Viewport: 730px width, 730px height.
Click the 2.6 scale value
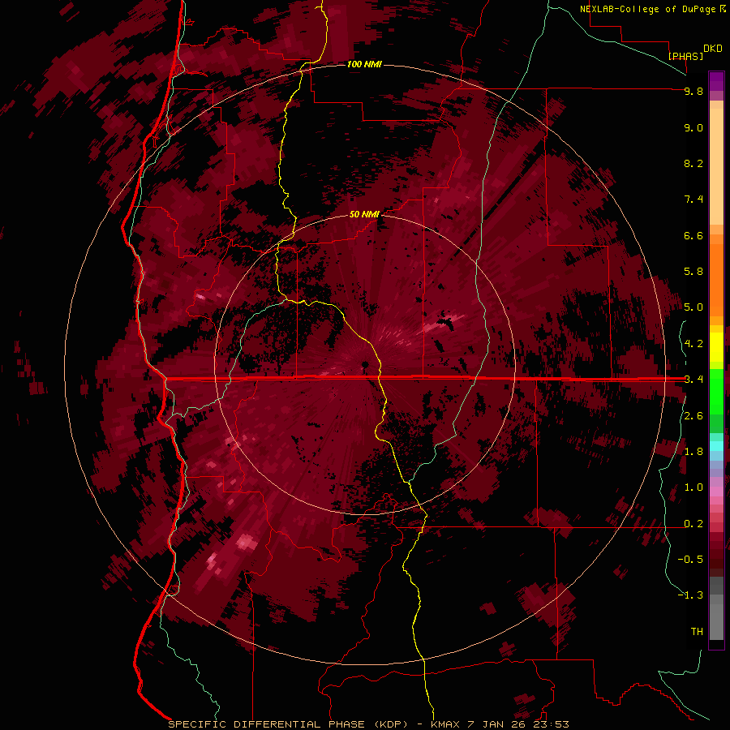[693, 416]
